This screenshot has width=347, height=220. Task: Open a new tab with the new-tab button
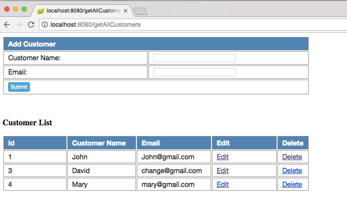click(140, 11)
